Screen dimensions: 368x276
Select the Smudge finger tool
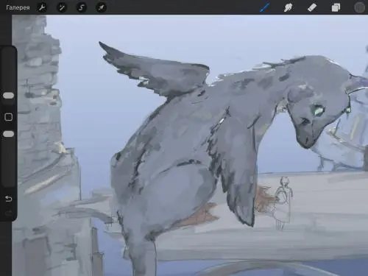[289, 7]
